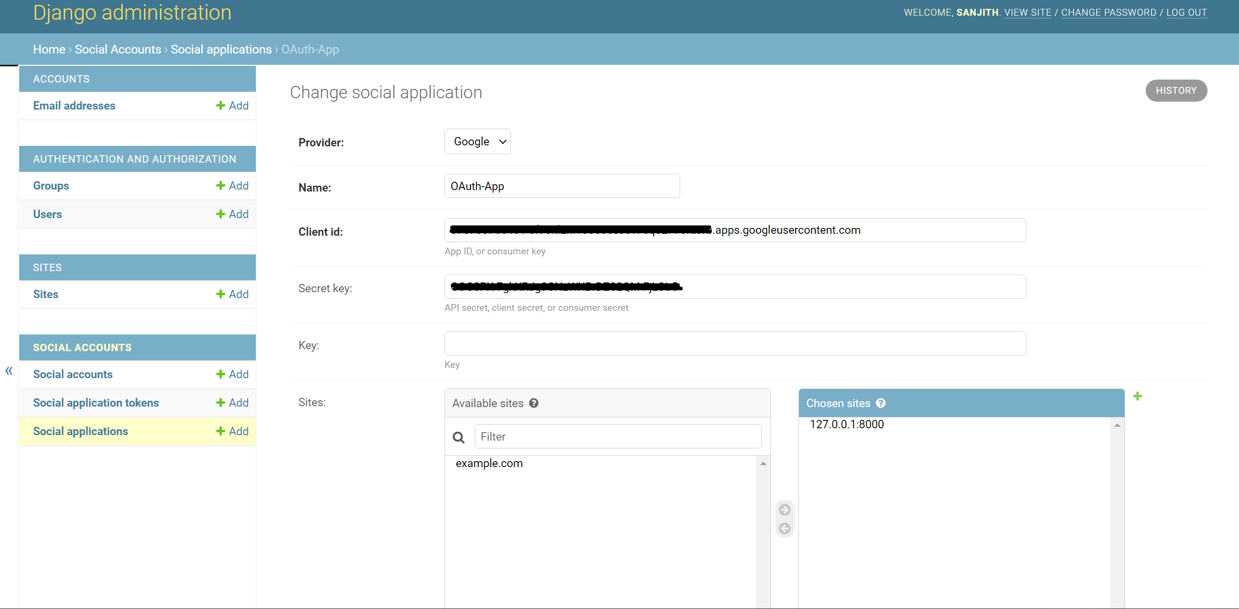Select example.com in Available sites
Screen dimensions: 1239x609
click(489, 463)
